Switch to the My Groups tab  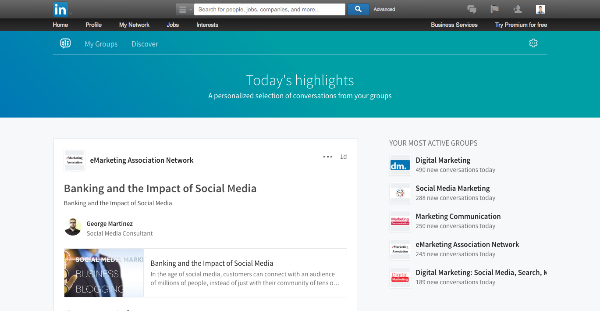(x=101, y=44)
